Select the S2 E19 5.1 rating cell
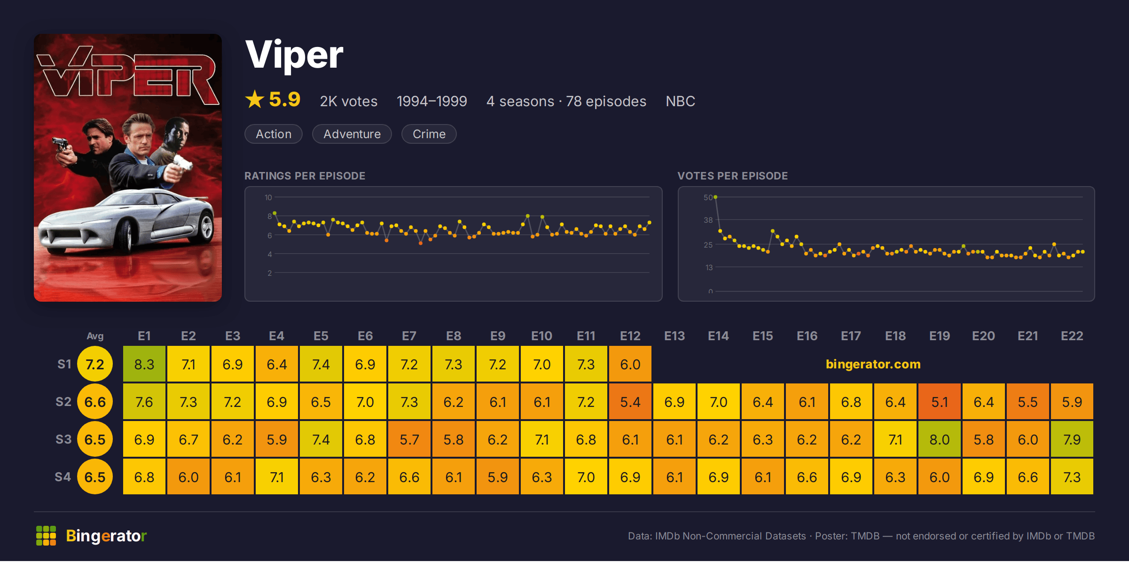 coord(940,402)
